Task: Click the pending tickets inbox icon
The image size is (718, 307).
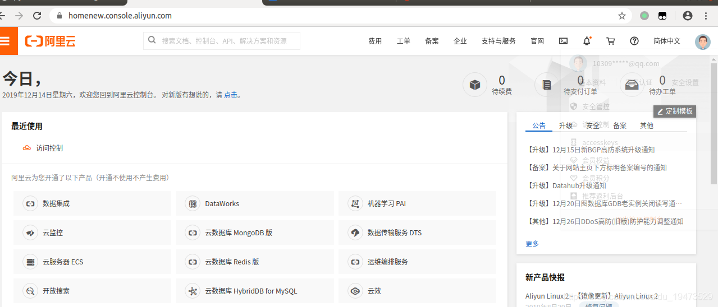Action: click(x=632, y=85)
